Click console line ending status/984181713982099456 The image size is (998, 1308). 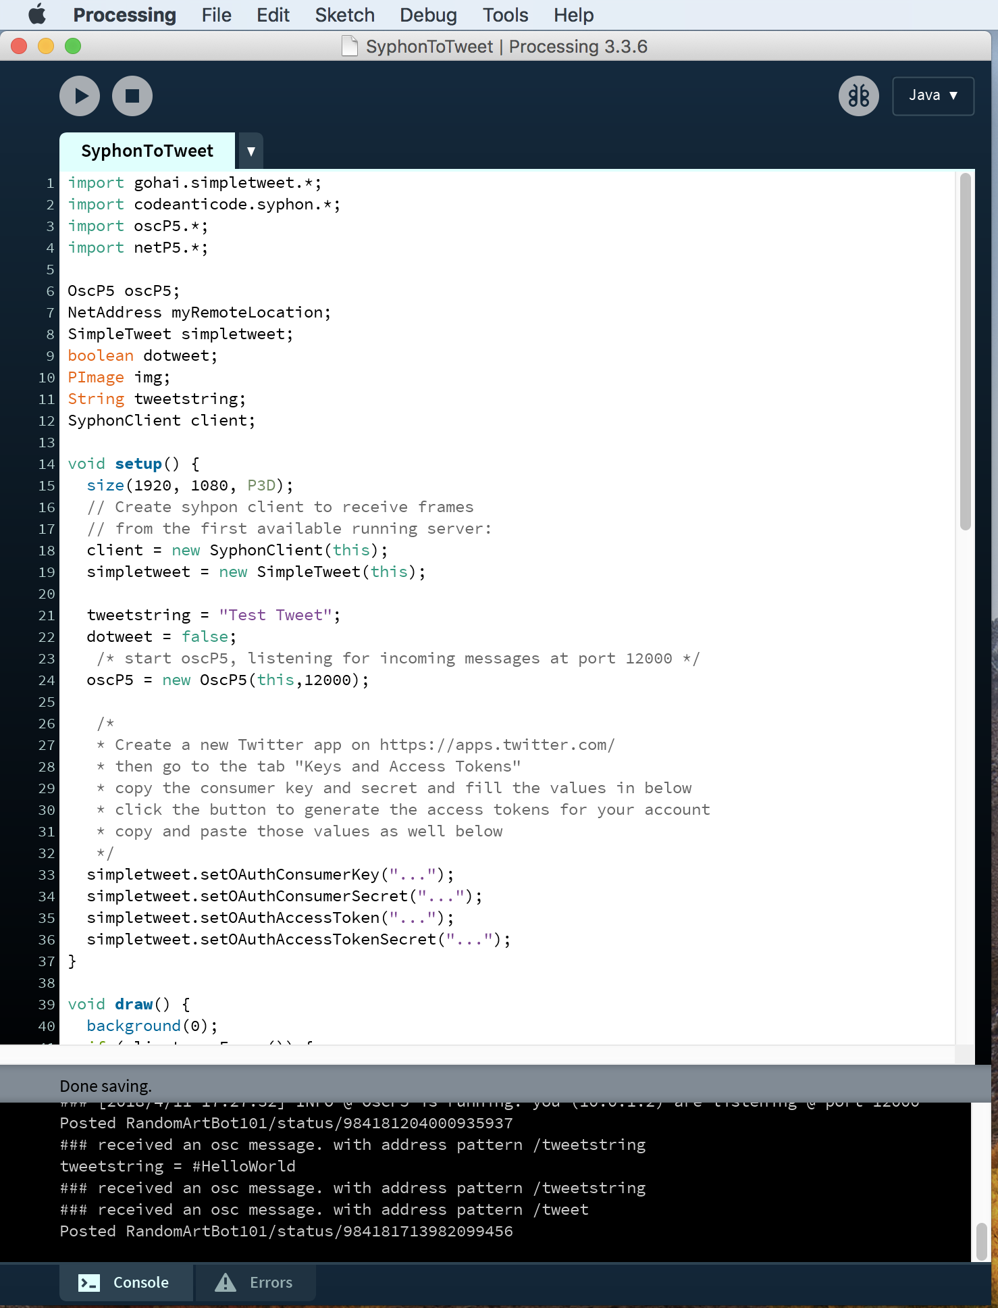click(286, 1231)
